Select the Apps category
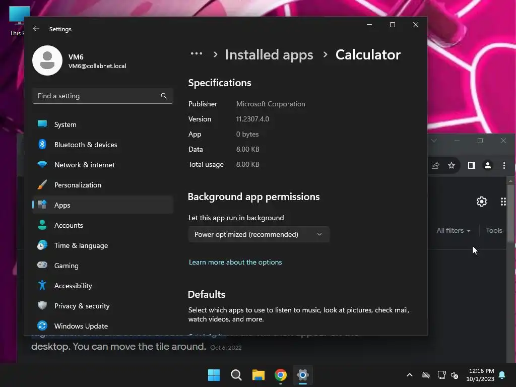The width and height of the screenshot is (516, 387). (x=103, y=205)
